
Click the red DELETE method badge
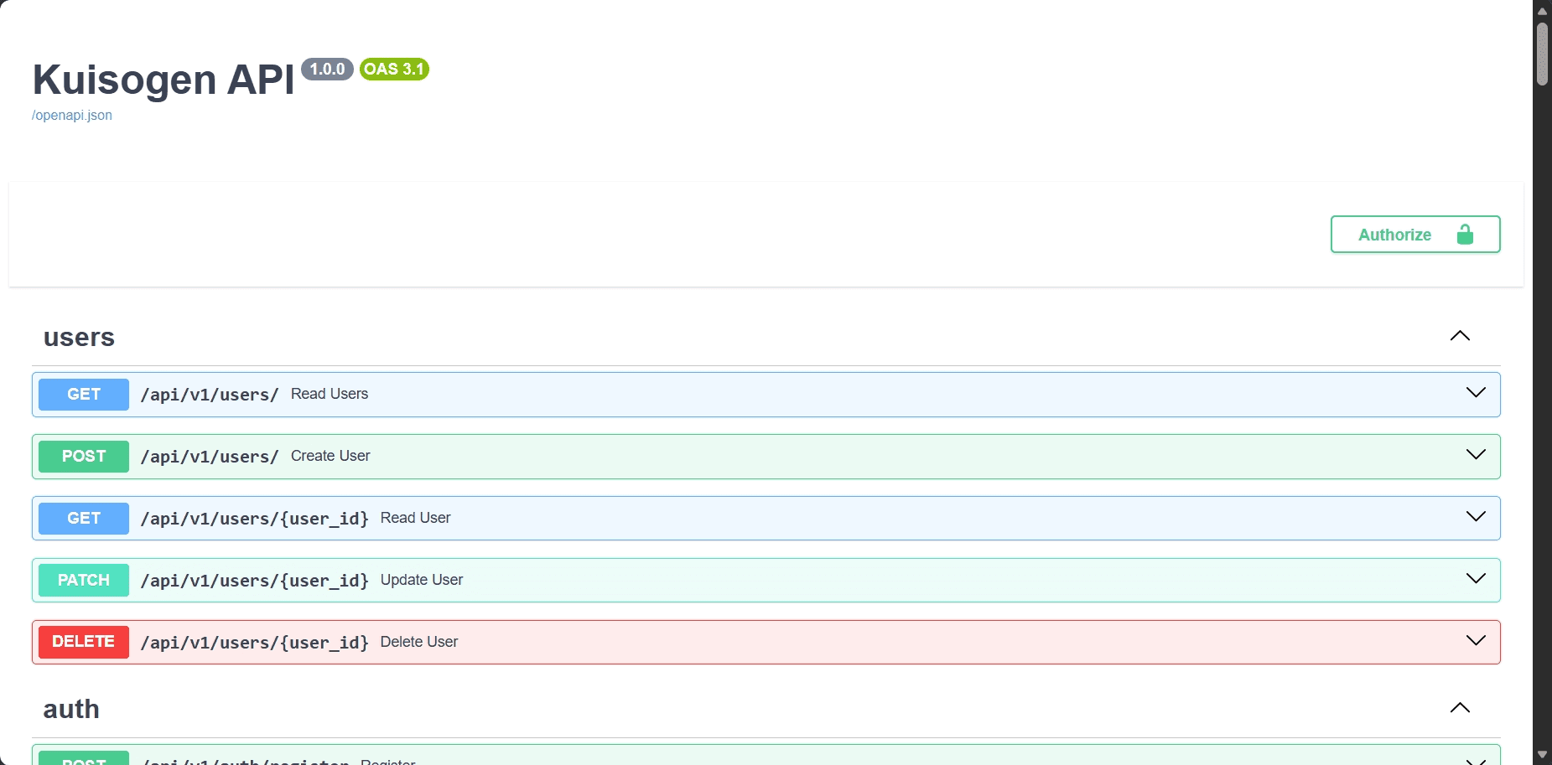tap(84, 642)
